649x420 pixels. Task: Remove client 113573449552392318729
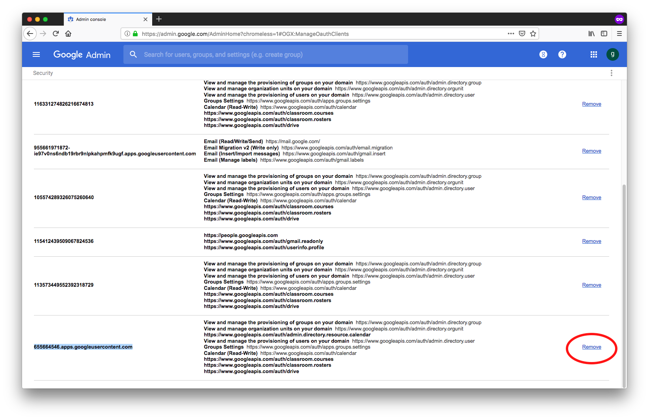coord(591,285)
